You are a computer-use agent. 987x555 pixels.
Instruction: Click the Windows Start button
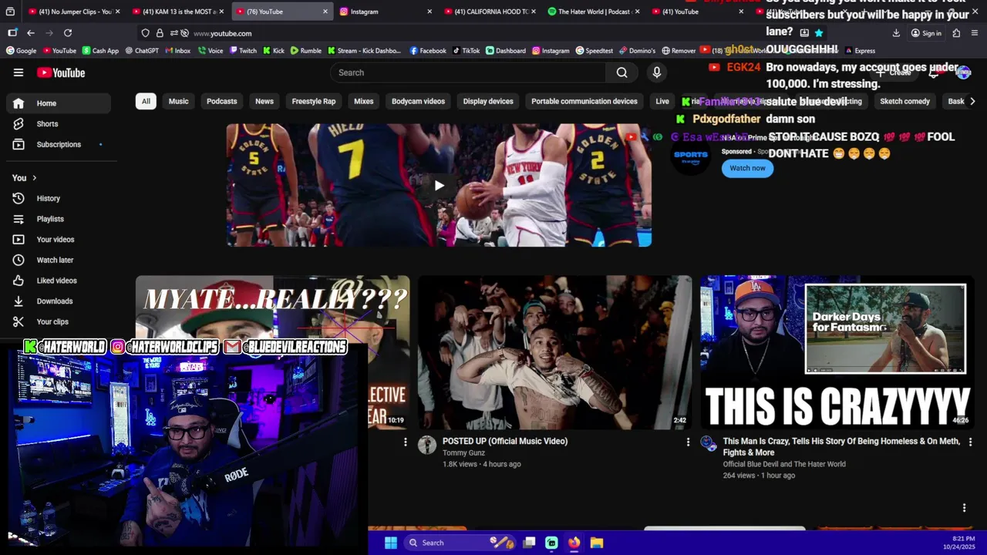391,543
